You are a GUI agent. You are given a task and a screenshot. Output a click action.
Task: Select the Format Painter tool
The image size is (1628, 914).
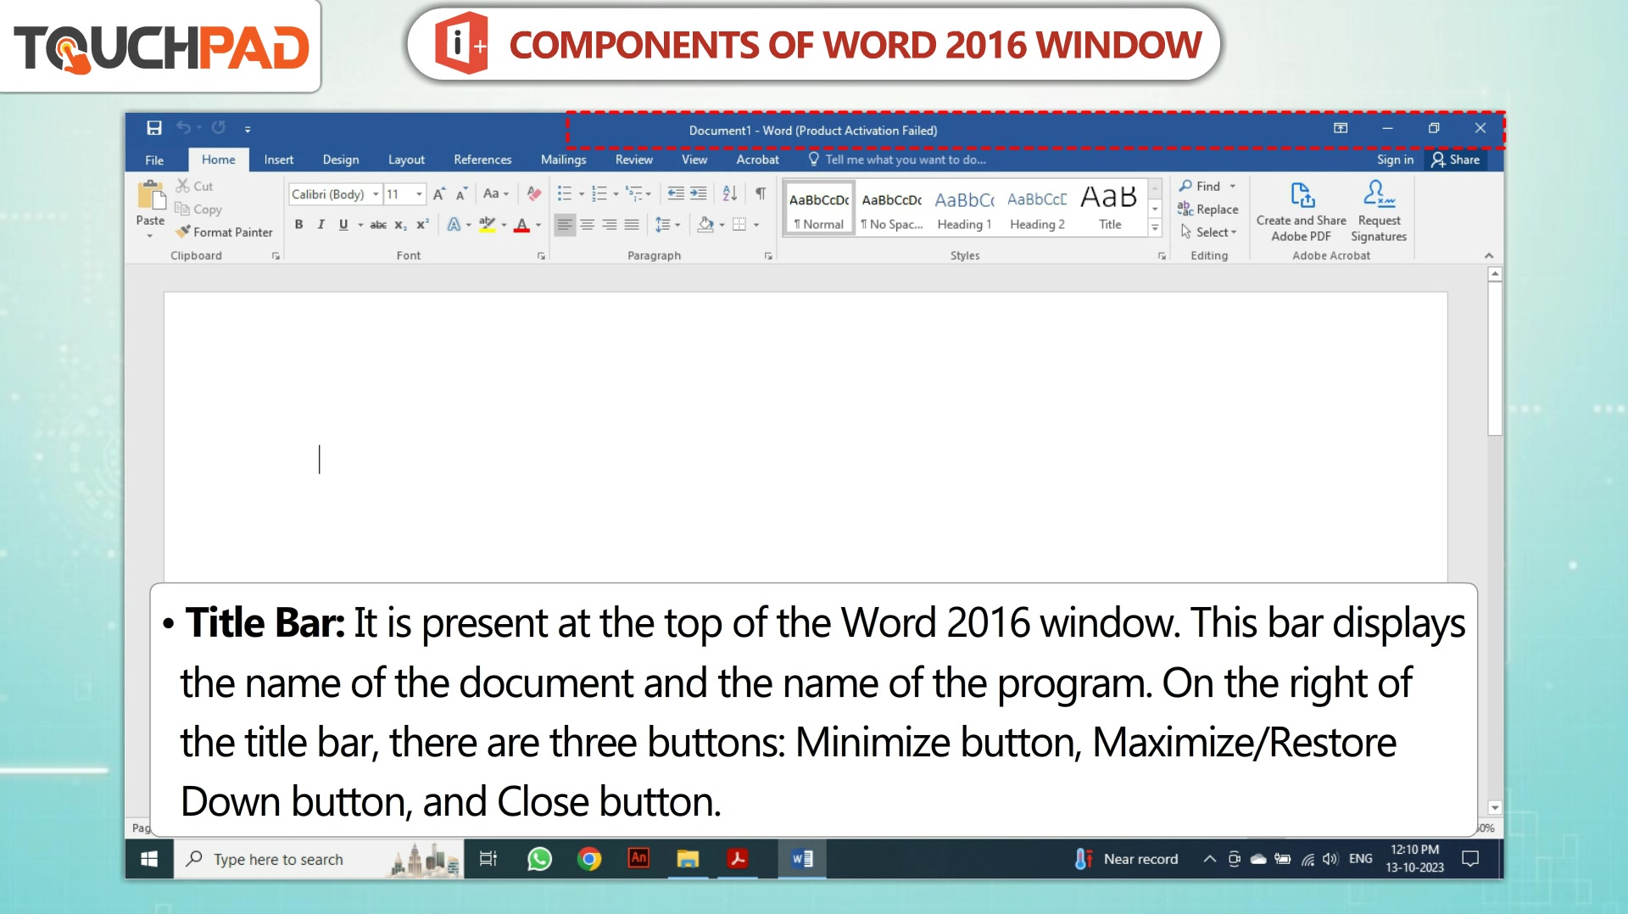click(x=224, y=231)
